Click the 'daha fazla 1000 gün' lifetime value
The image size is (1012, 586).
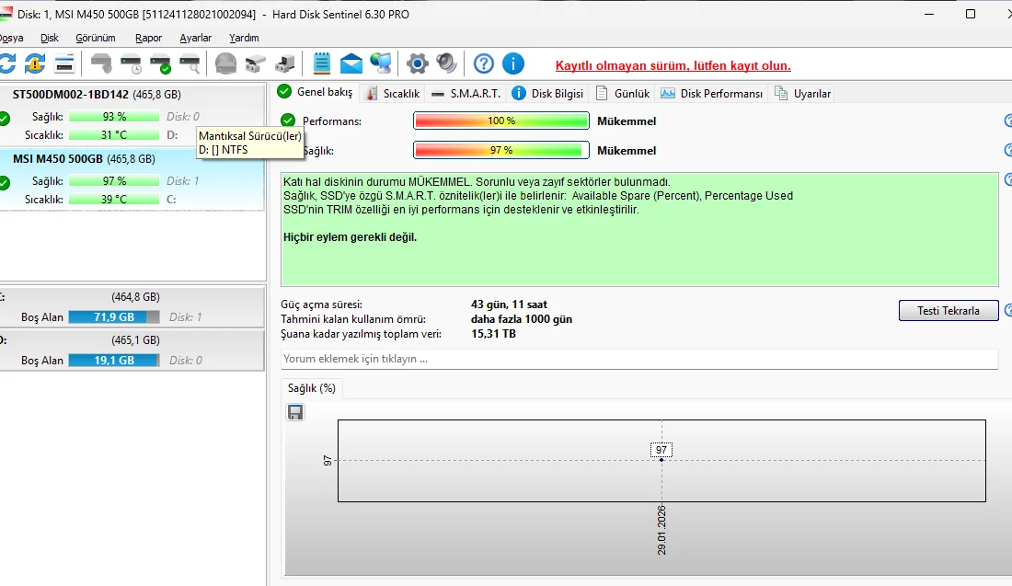(x=522, y=319)
